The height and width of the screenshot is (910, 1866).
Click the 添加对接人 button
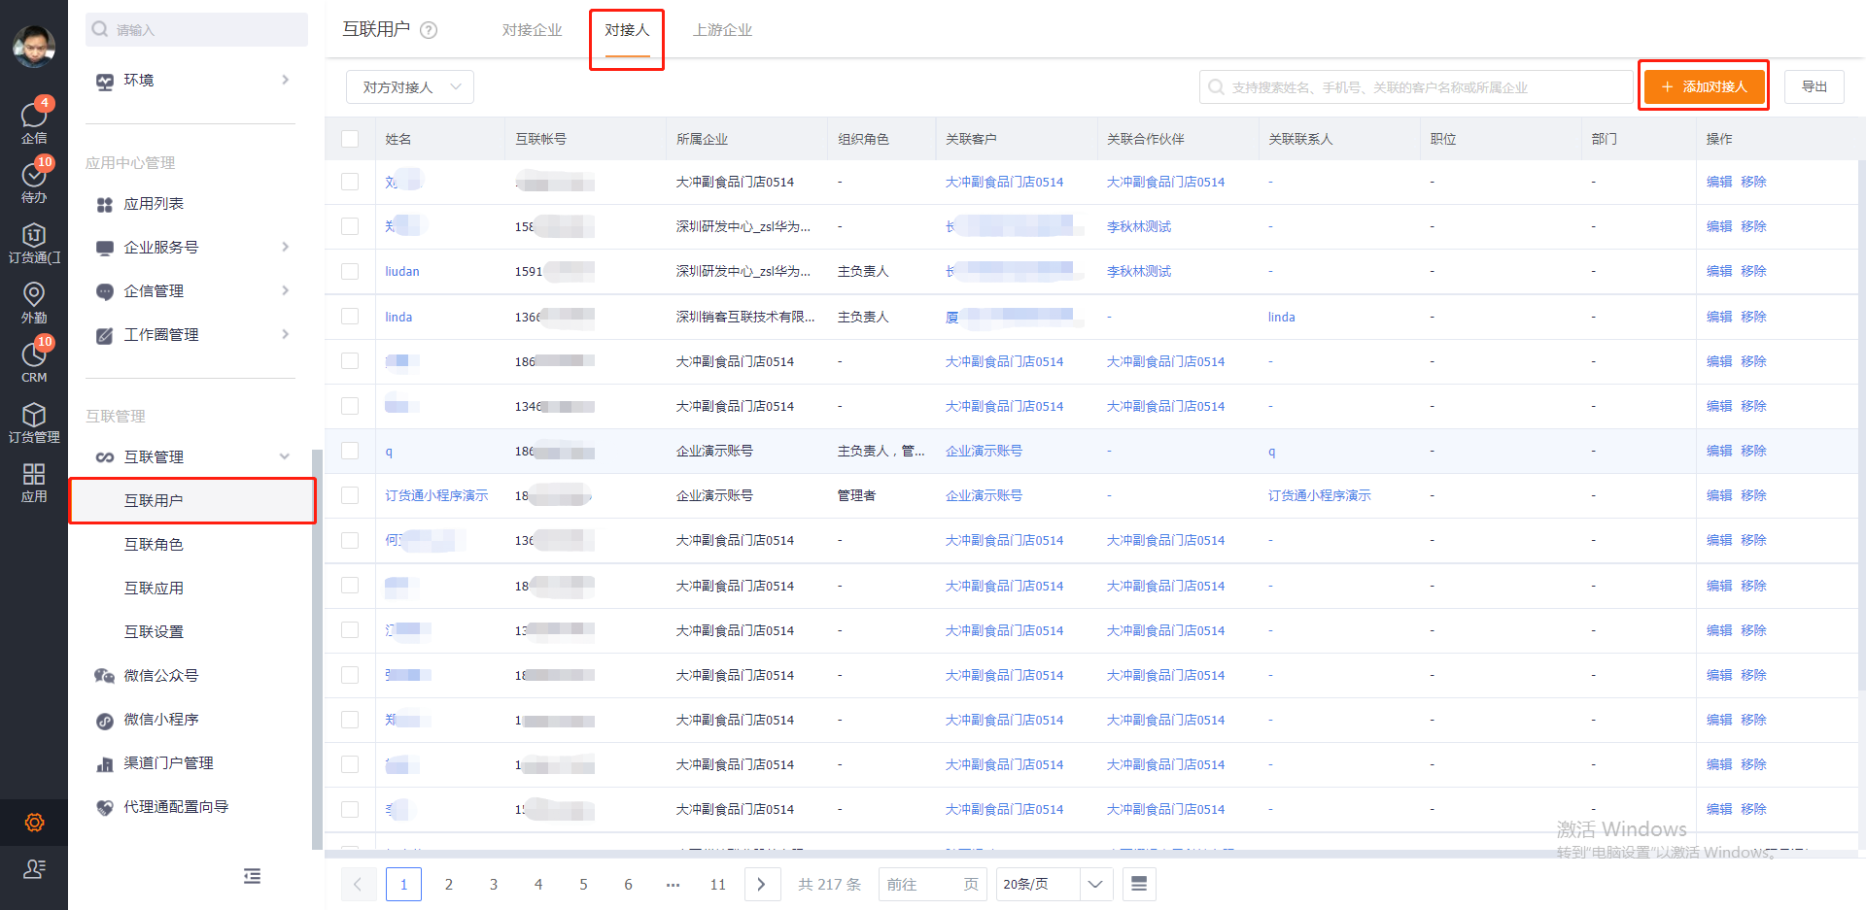pos(1704,86)
